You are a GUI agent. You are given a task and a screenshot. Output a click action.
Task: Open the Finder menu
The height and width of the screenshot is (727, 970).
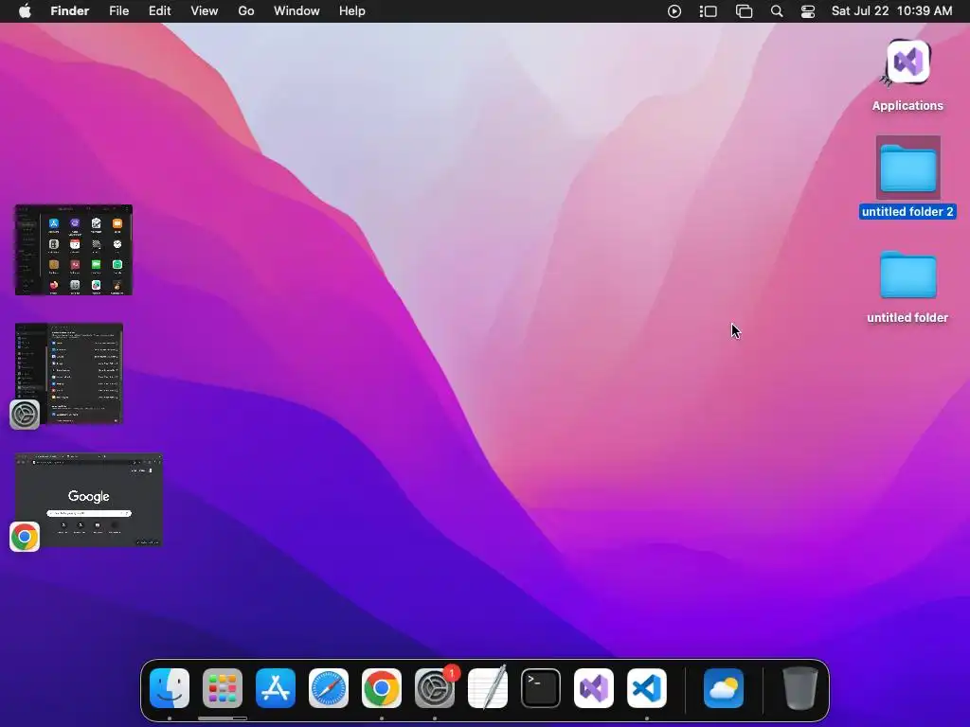coord(70,11)
